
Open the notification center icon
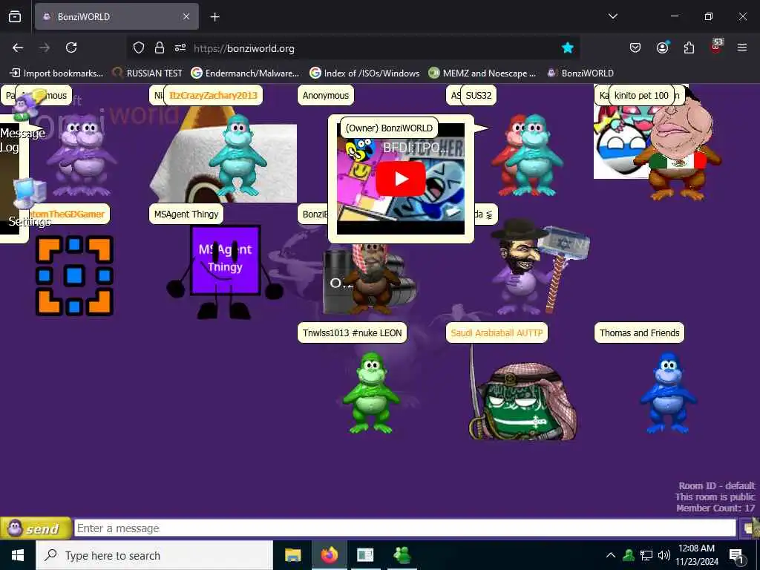coord(736,556)
